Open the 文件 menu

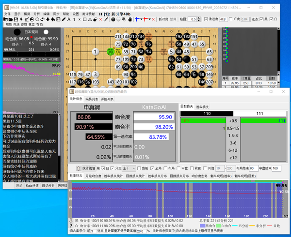7,14
